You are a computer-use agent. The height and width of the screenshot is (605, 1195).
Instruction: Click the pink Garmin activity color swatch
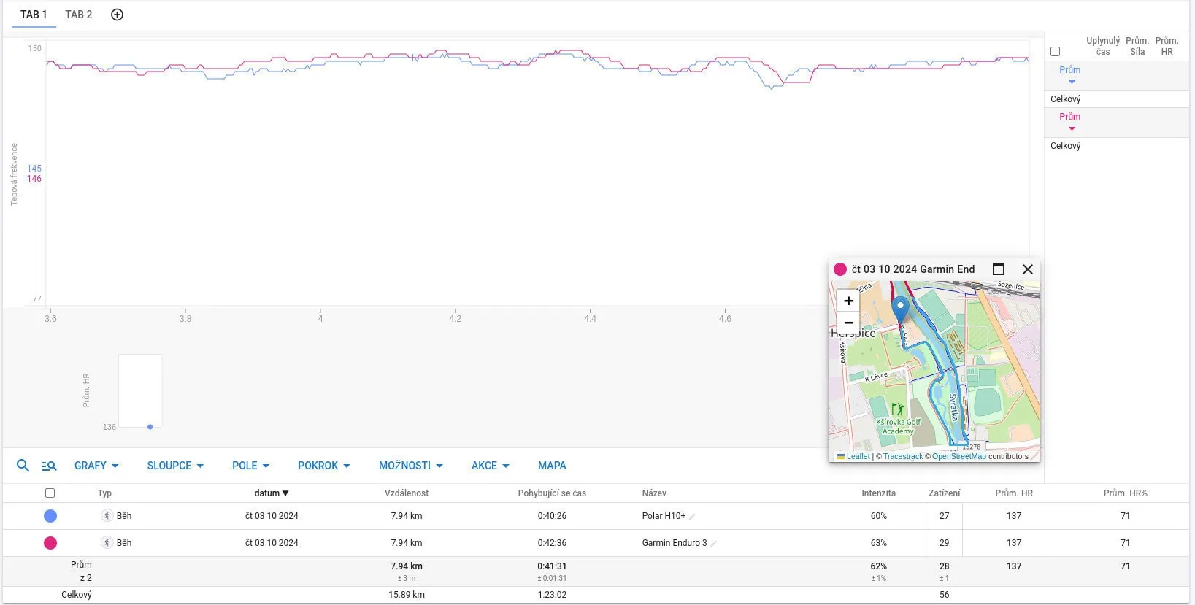pos(50,543)
